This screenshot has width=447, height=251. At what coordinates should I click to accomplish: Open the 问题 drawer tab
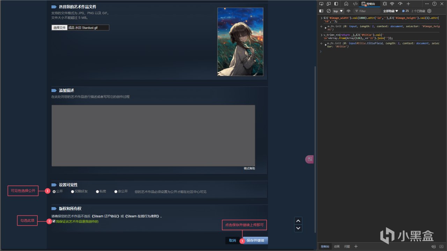347,246
